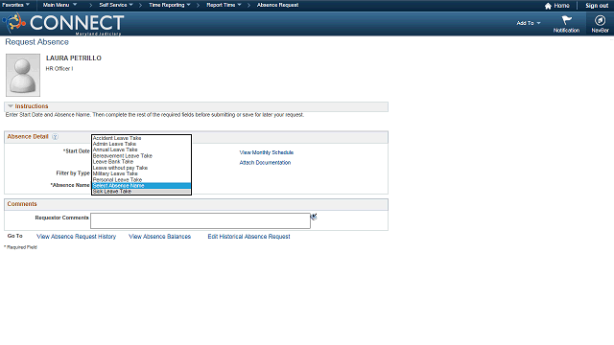Open the Add To dropdown

point(529,23)
